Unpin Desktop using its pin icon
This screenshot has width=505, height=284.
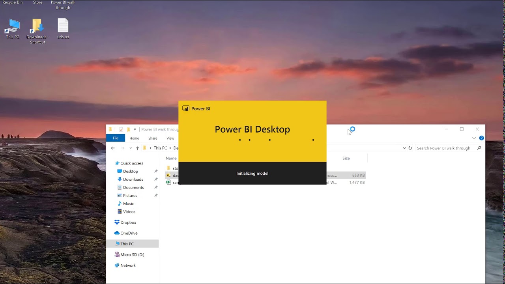(x=156, y=171)
